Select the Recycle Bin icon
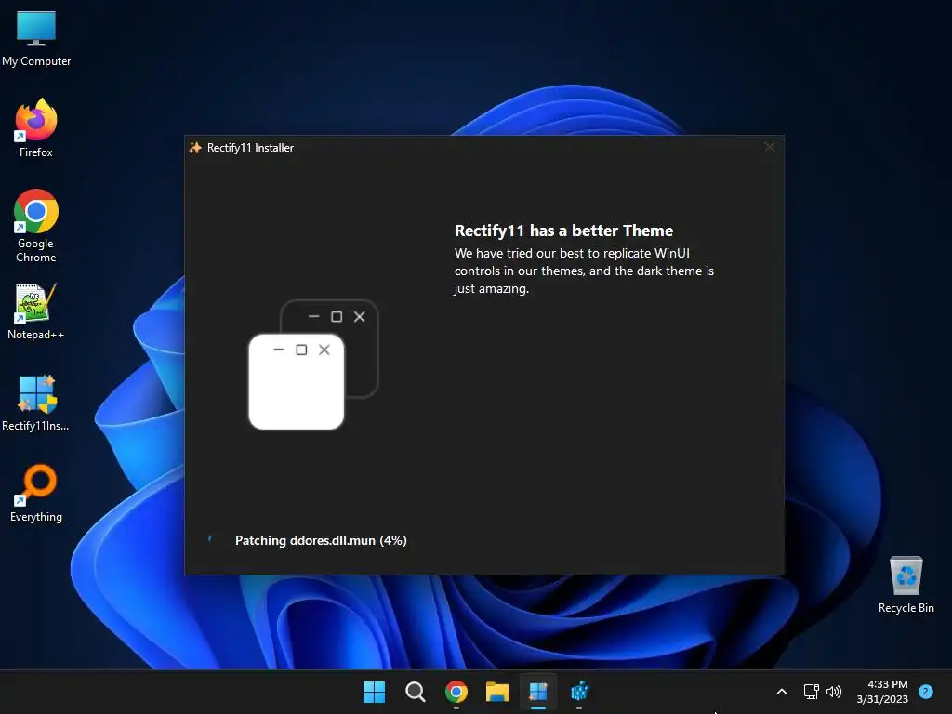The height and width of the screenshot is (714, 952). pyautogui.click(x=906, y=584)
